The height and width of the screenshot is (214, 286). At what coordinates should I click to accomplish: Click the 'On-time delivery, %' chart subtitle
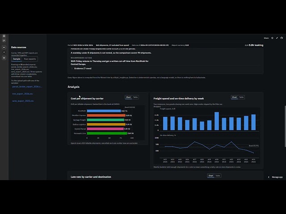(x=168, y=136)
